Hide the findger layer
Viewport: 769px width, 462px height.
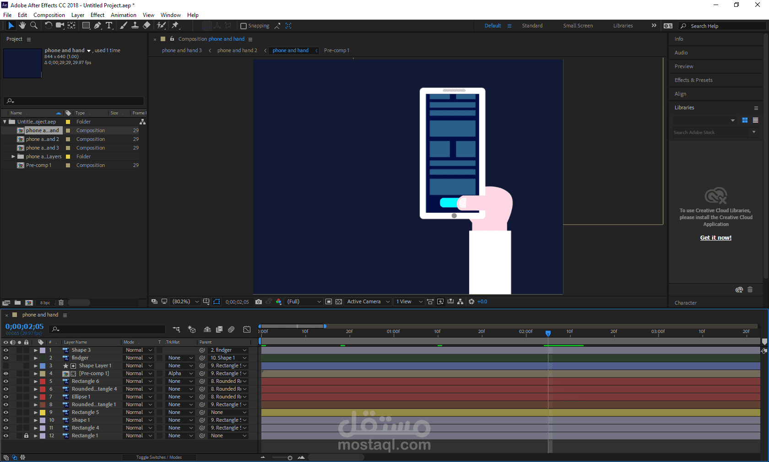pos(6,358)
